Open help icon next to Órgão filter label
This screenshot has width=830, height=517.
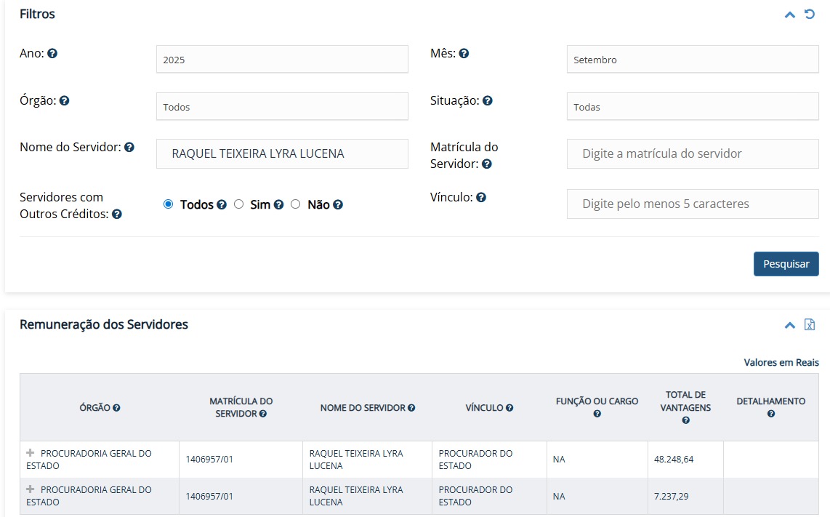[64, 101]
